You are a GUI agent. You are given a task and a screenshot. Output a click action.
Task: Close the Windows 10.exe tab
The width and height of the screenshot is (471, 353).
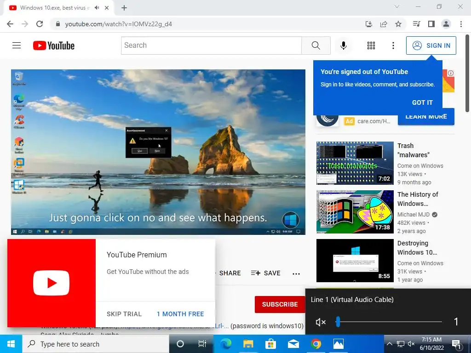pos(107,8)
